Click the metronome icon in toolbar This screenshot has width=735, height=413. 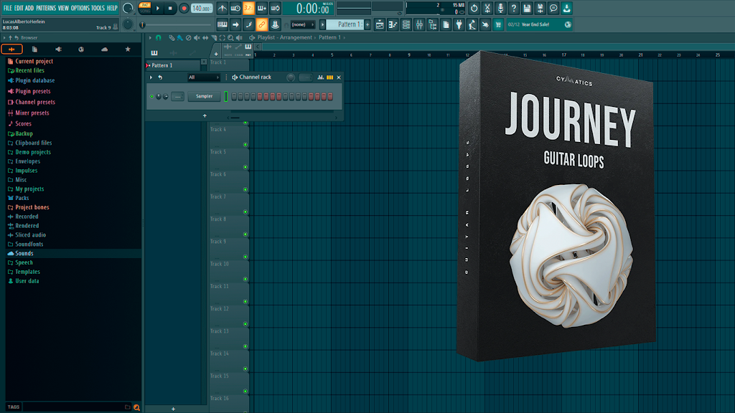[223, 8]
